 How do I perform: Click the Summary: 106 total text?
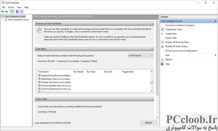(x=47, y=112)
